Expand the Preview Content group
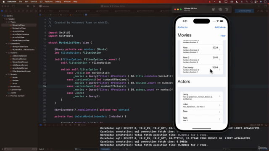 click(6, 96)
